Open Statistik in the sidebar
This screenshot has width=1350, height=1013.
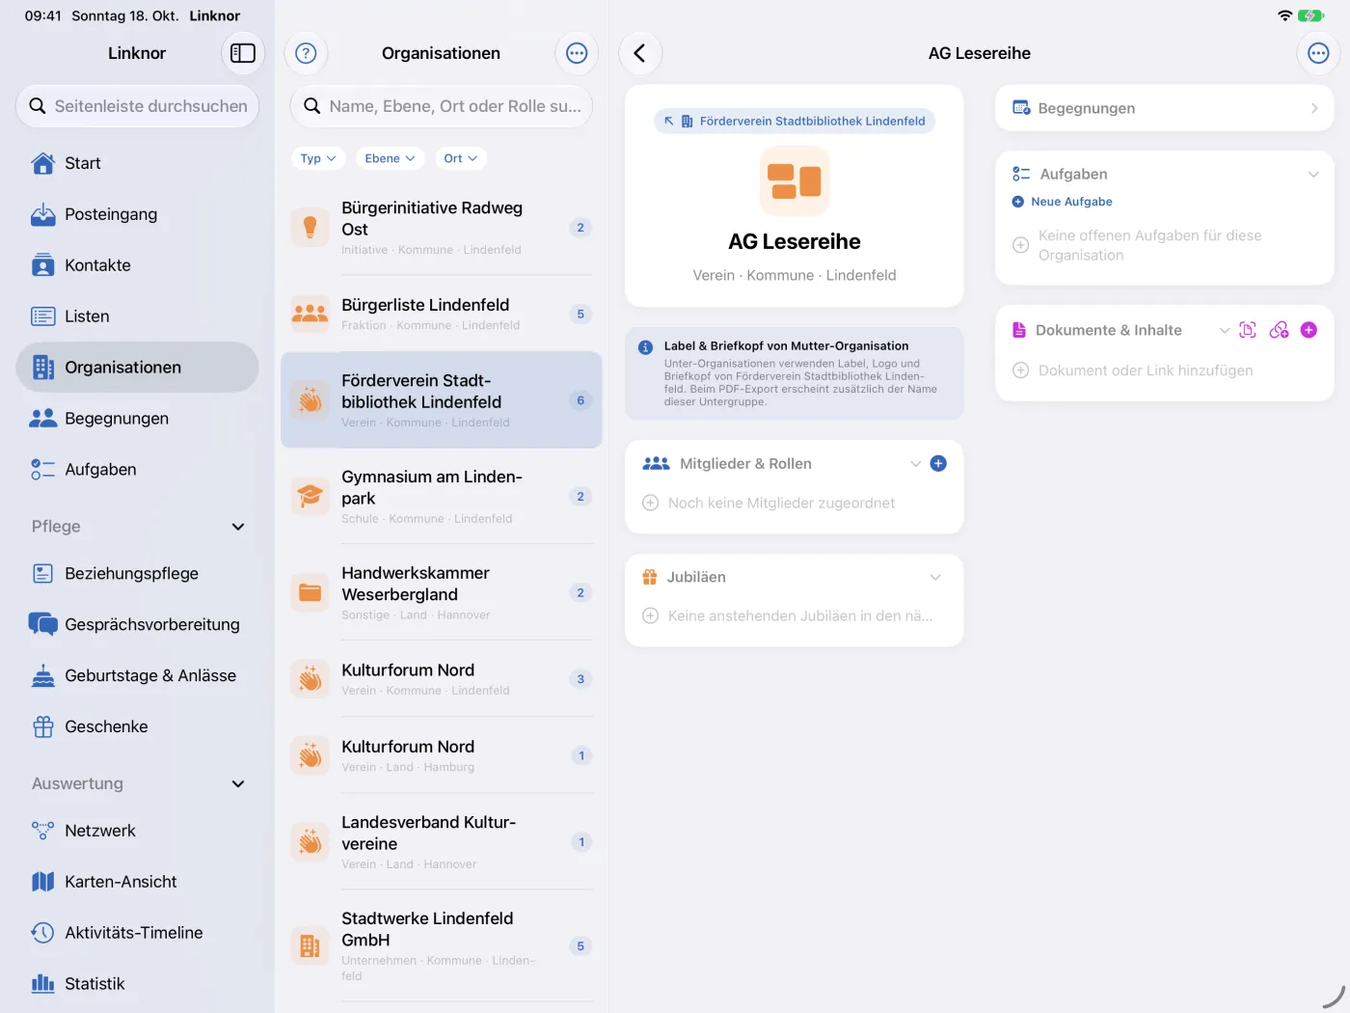137,984
